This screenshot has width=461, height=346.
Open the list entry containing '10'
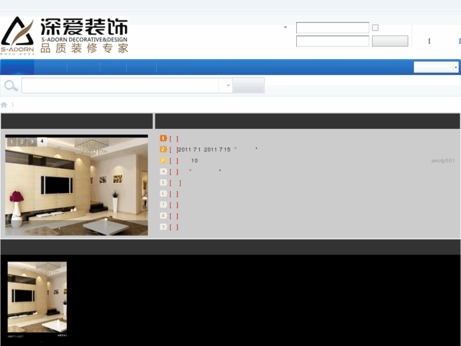pyautogui.click(x=194, y=161)
